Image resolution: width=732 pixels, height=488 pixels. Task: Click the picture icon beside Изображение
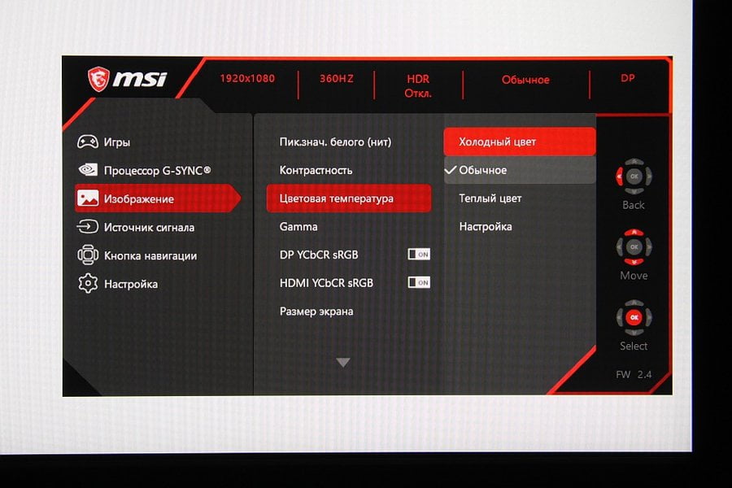[87, 198]
